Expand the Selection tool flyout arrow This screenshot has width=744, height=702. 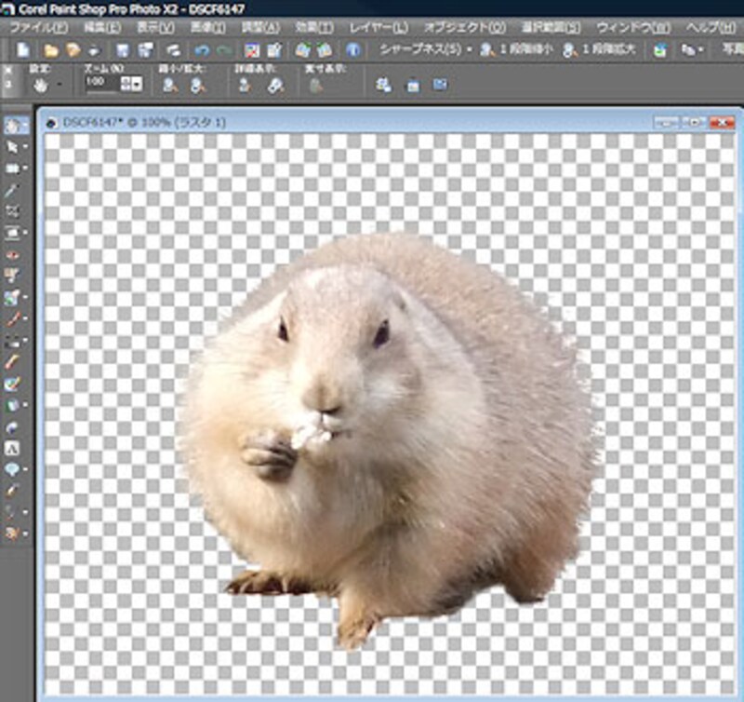pos(25,169)
